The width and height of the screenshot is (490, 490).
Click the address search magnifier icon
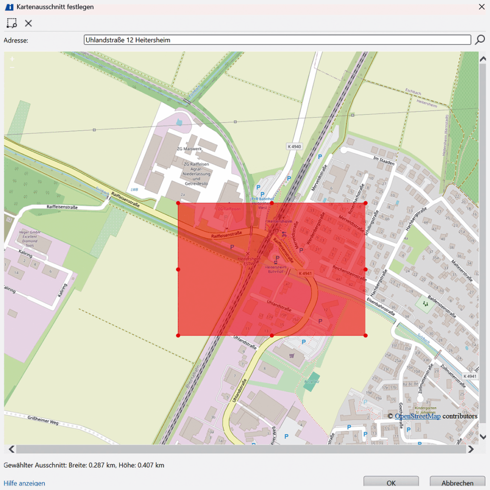click(479, 40)
